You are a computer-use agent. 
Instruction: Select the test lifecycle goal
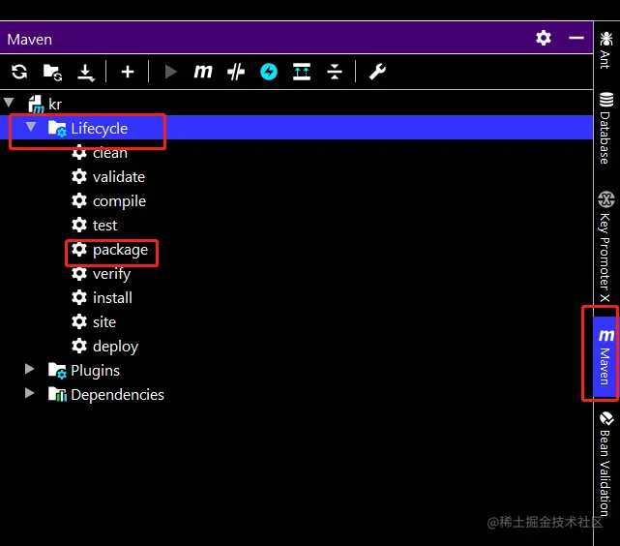104,226
